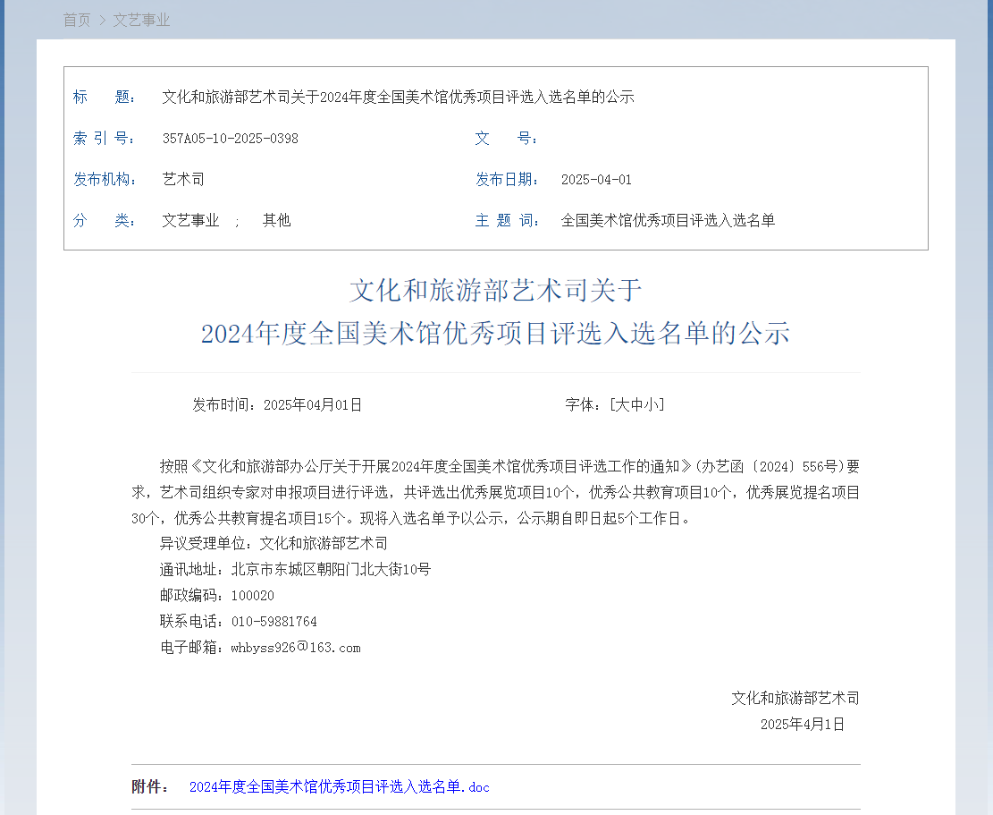Download the 入选名单.doc attachment
Image resolution: width=993 pixels, height=815 pixels.
[339, 787]
